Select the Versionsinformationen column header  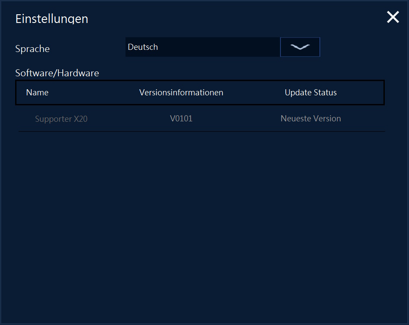click(181, 93)
